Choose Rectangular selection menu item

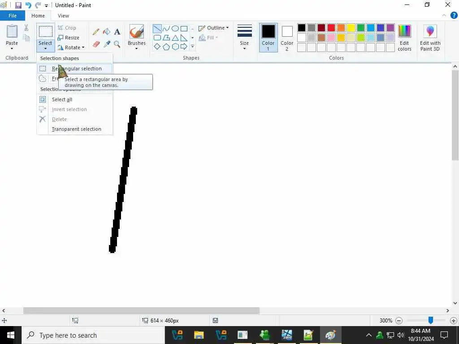point(75,69)
